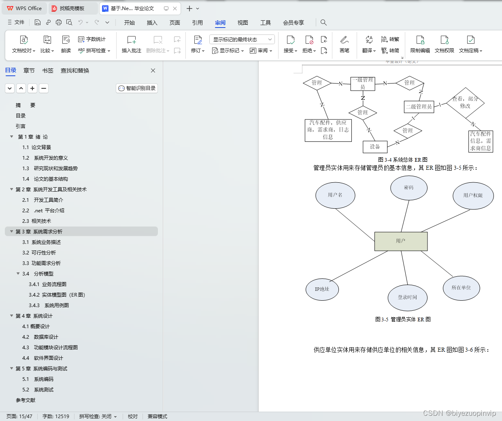Click the collapse-all up chevron in outline pane

tap(21, 88)
